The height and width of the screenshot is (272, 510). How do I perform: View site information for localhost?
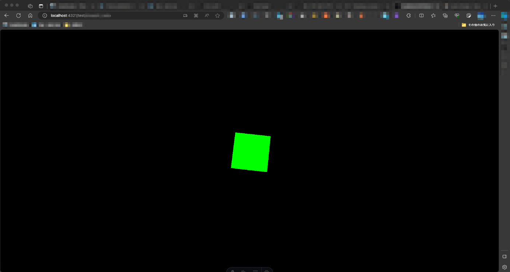point(45,16)
